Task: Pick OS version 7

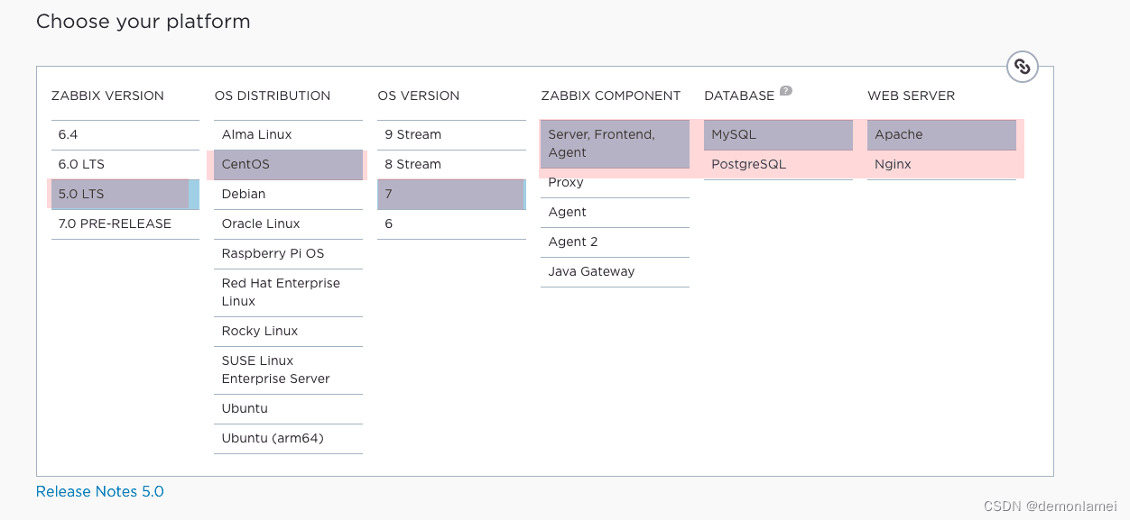Action: pos(452,195)
